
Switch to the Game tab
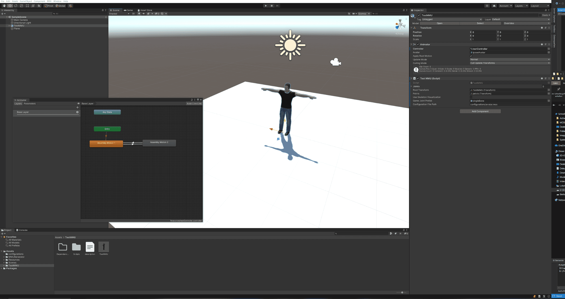coord(128,10)
